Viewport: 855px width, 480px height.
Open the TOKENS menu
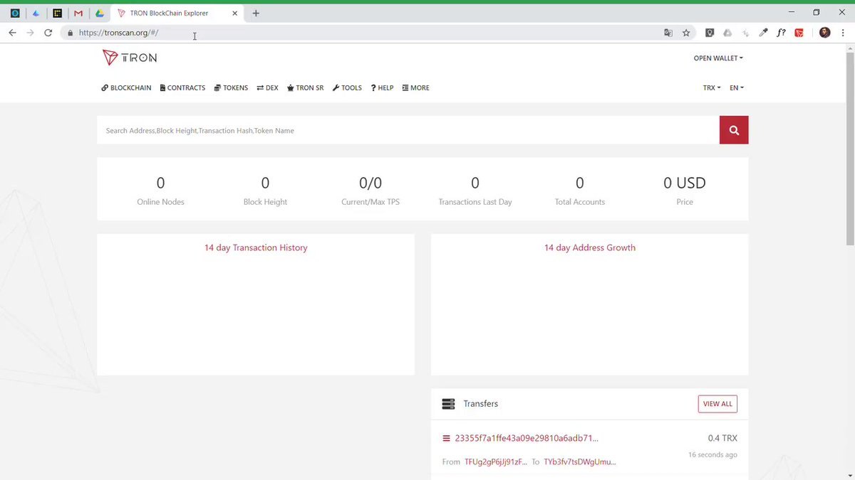coord(231,88)
